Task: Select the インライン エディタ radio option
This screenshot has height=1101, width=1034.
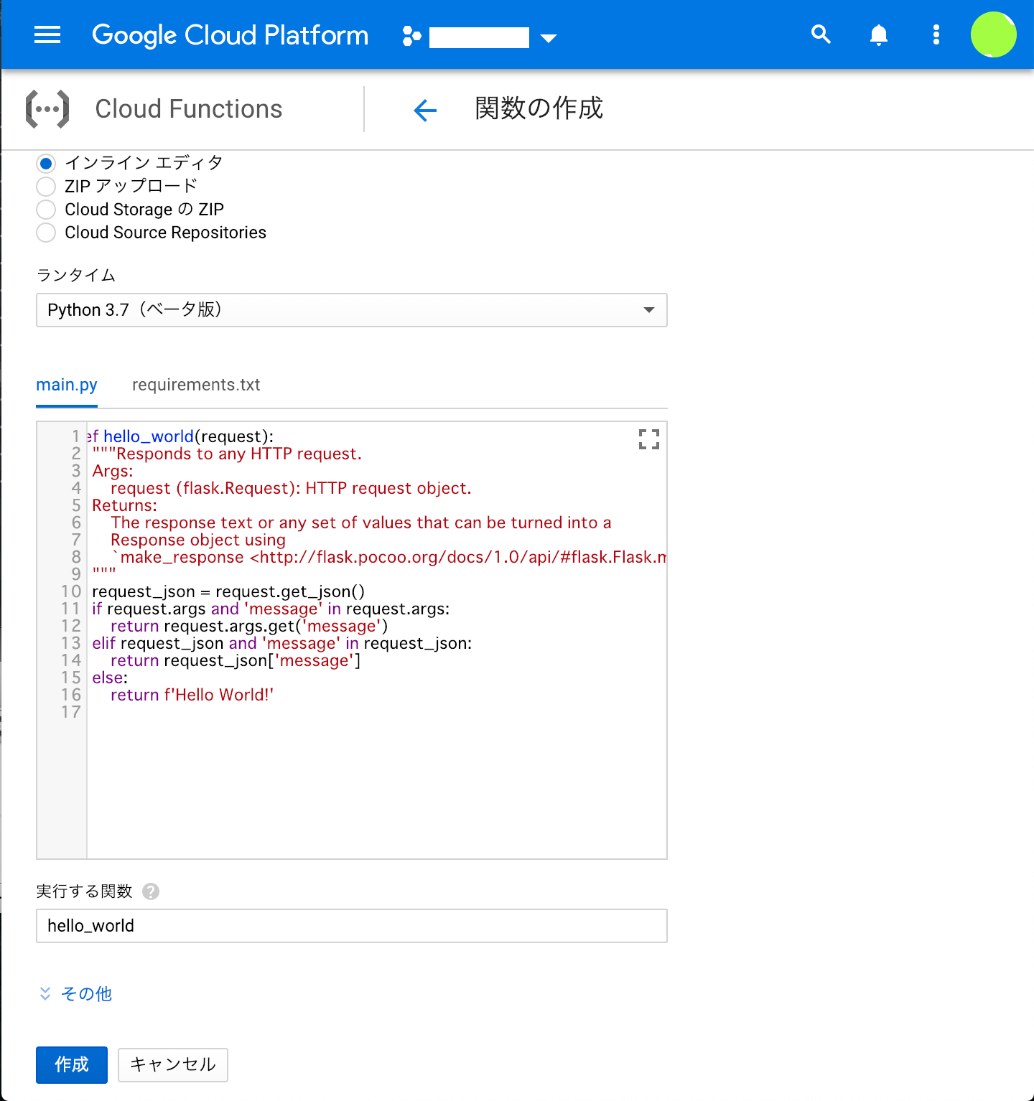Action: [x=46, y=164]
